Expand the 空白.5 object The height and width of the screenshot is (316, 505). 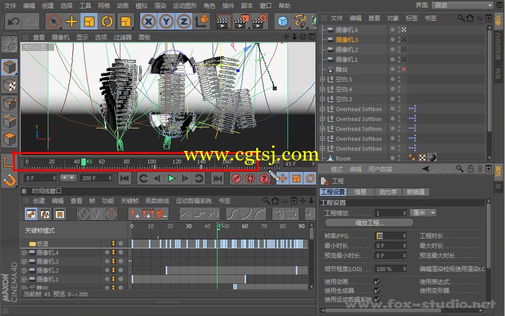pos(322,80)
